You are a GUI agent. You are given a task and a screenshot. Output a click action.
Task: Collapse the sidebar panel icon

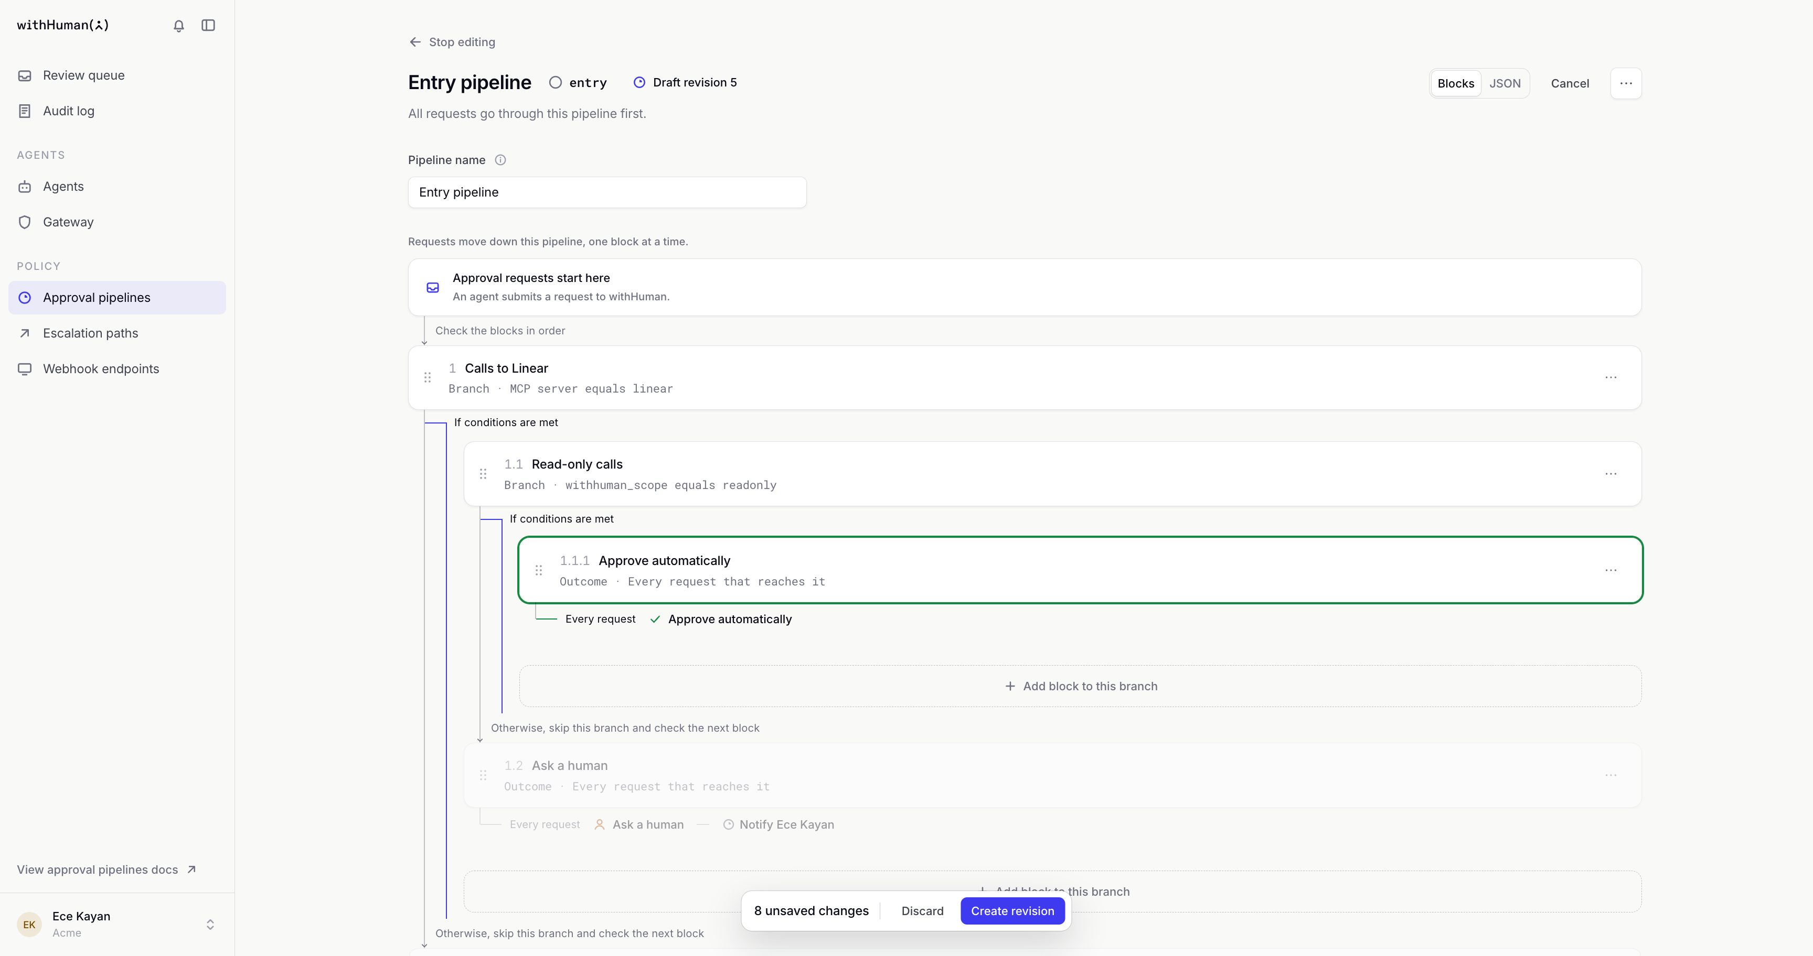[208, 25]
